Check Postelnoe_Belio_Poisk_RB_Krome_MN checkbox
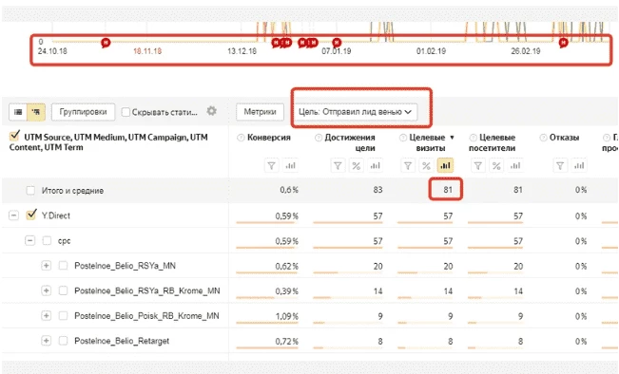This screenshot has width=619, height=374. 63,316
